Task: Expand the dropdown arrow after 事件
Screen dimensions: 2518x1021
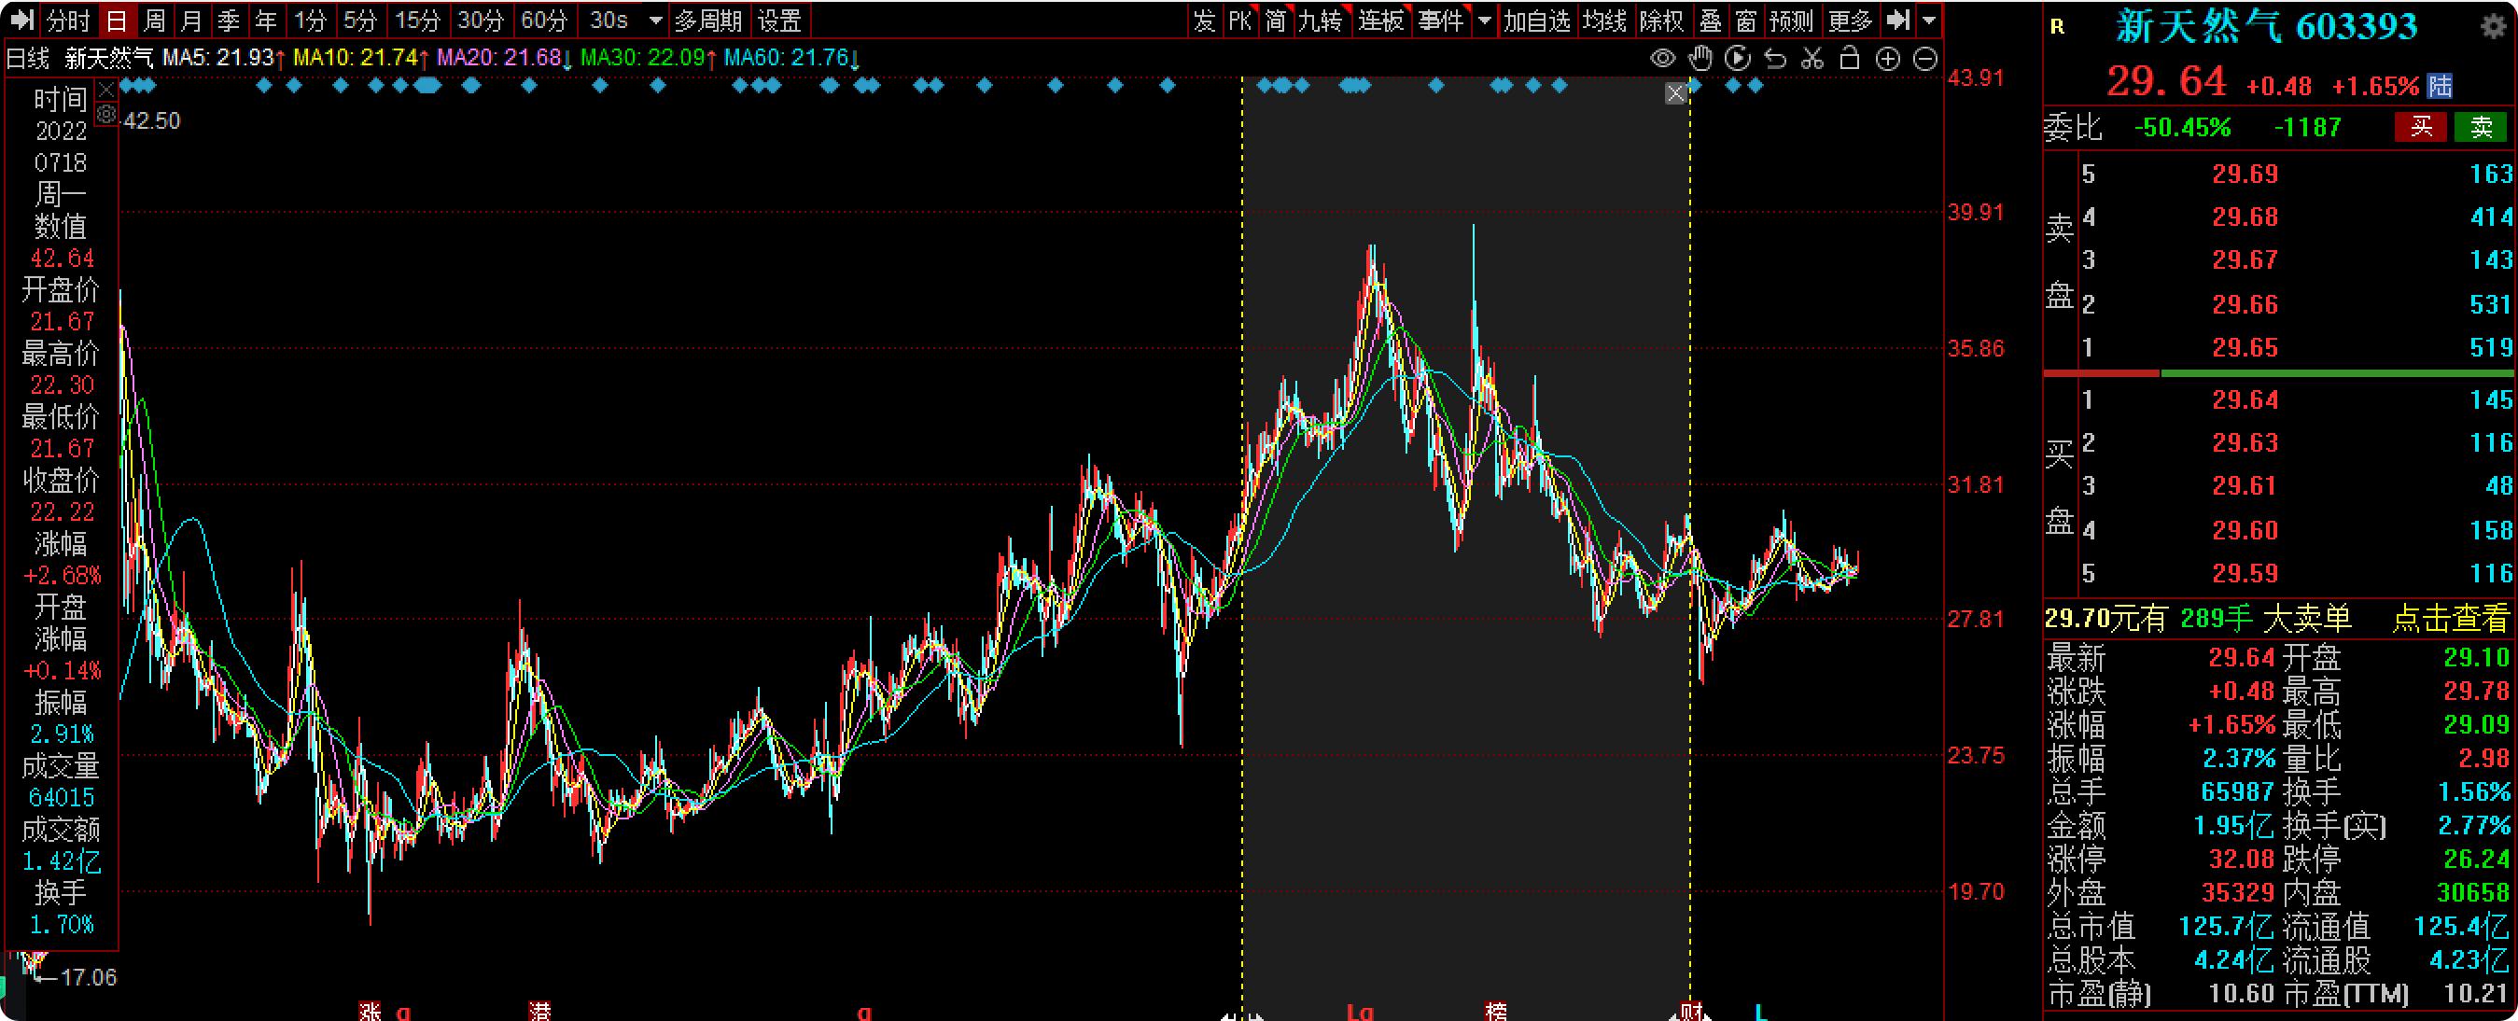Action: pyautogui.click(x=1485, y=21)
